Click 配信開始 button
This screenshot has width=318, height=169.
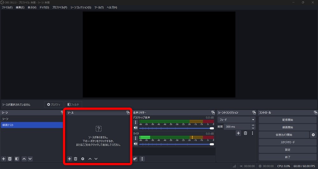[x=287, y=120]
